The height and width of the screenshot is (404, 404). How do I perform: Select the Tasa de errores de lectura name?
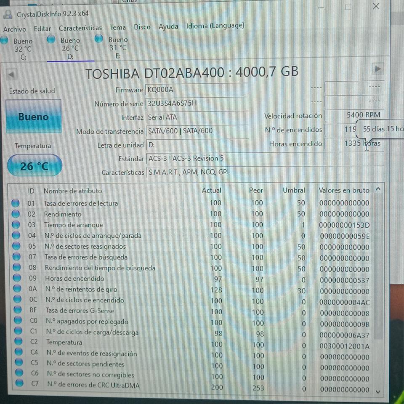click(81, 203)
